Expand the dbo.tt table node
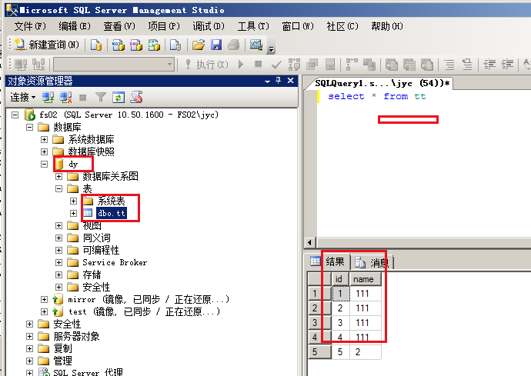The height and width of the screenshot is (376, 531). (x=73, y=213)
